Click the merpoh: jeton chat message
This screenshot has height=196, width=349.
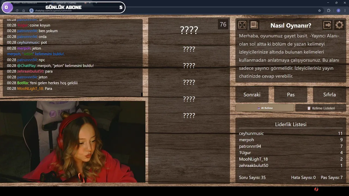[24, 48]
